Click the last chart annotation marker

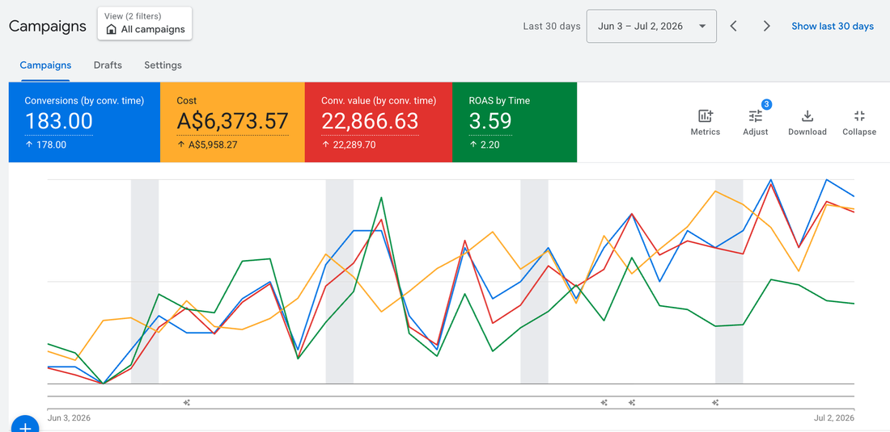click(x=715, y=403)
